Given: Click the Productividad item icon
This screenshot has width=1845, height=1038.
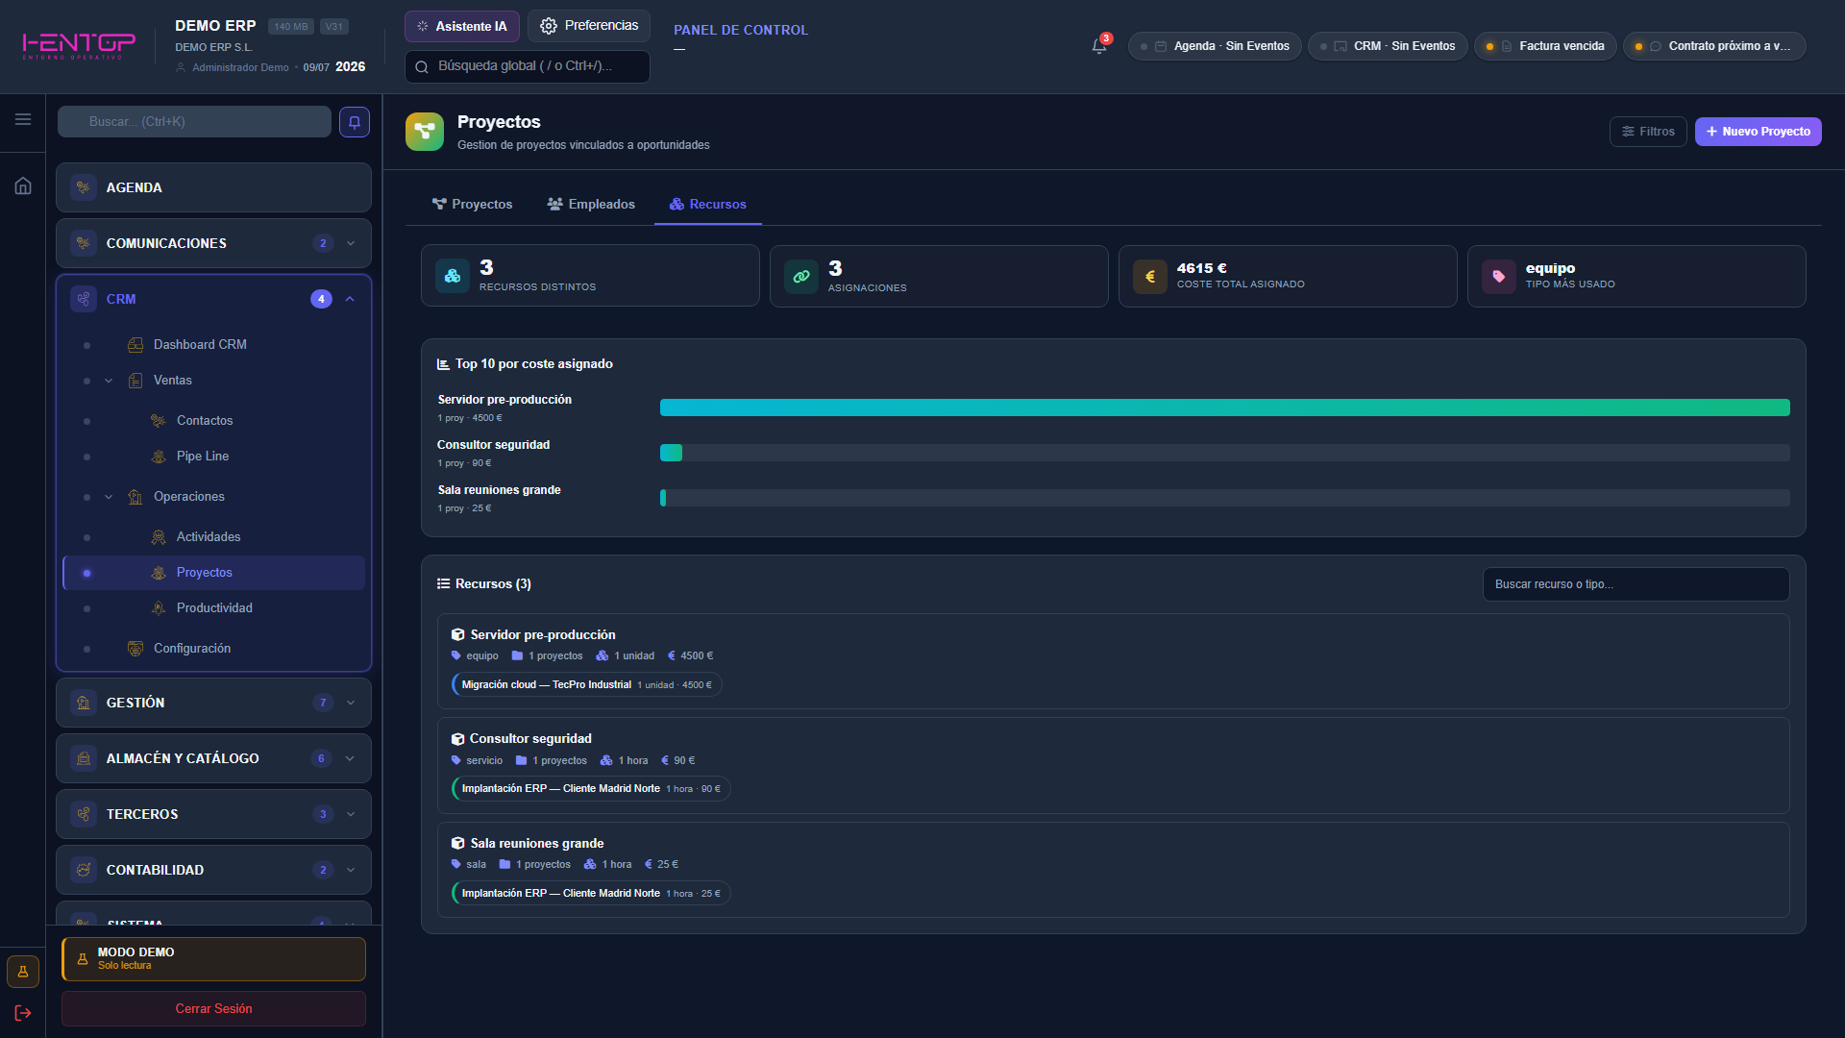Looking at the screenshot, I should click(159, 608).
